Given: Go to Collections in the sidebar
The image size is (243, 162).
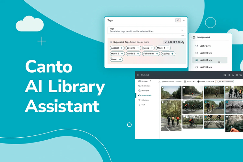Looking at the screenshot, I should click(145, 100).
